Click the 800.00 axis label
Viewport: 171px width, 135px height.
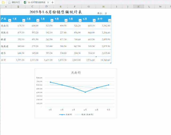[39, 78]
